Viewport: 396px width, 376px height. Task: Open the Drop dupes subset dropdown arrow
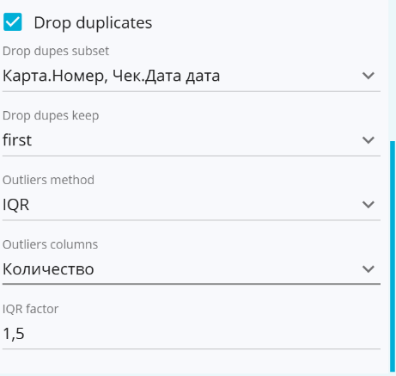point(369,76)
